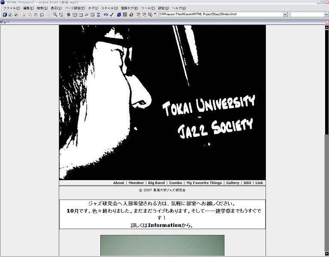Expand the toolbar overflow chevron

pyautogui.click(x=155, y=14)
